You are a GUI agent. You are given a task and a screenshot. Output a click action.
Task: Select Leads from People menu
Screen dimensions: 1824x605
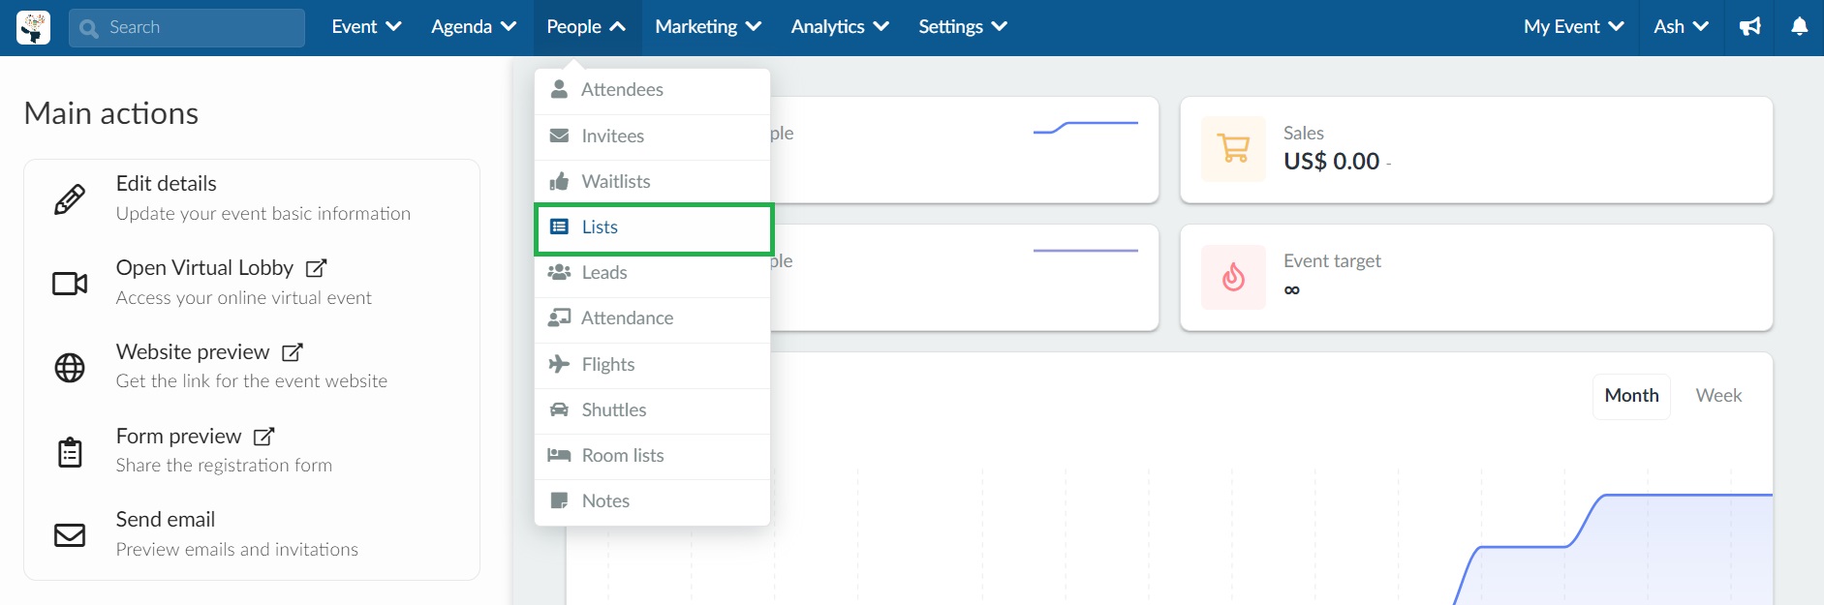pyautogui.click(x=652, y=273)
